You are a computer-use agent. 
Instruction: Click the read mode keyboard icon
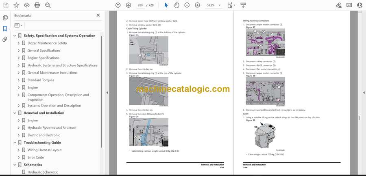(x=243, y=5)
